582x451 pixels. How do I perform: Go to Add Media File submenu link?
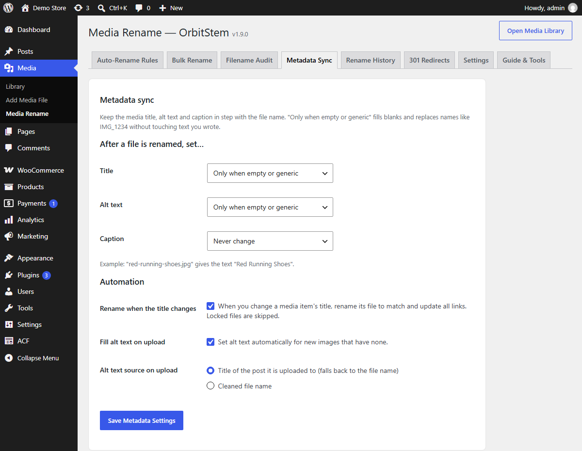(27, 100)
